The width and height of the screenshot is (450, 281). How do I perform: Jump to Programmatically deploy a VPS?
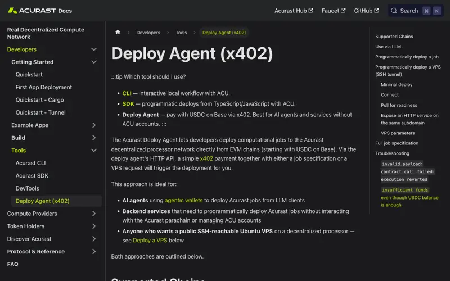(408, 71)
